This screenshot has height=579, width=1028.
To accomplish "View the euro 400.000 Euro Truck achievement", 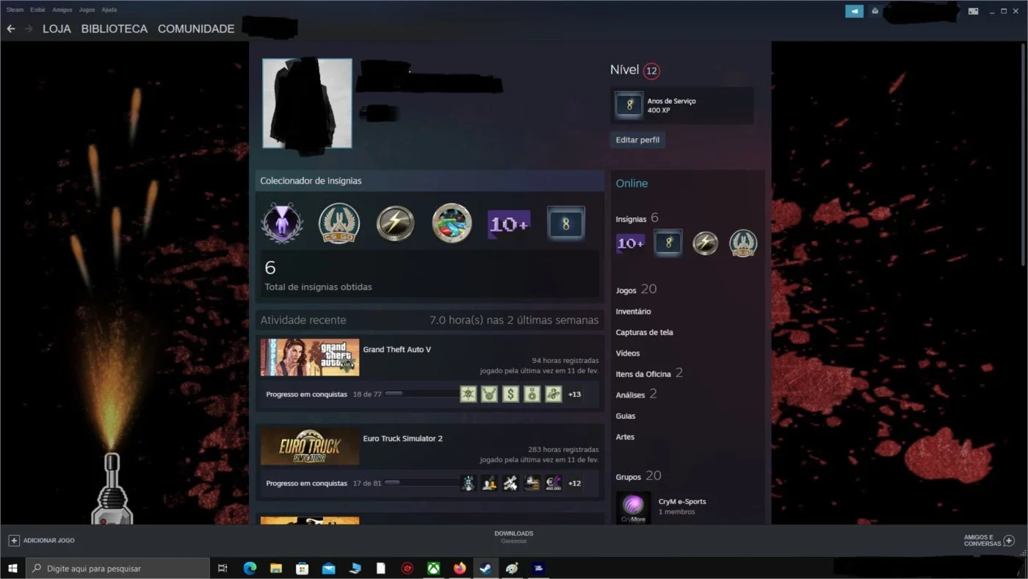I will [553, 483].
